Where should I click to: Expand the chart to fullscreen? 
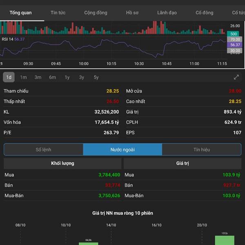236,77
